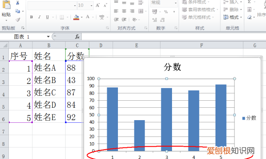Viewport: 266px width, 159px height.
Task: Align text right in cell
Action: 132,11
